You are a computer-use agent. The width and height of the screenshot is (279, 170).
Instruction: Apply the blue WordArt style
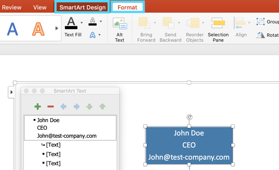(13, 29)
